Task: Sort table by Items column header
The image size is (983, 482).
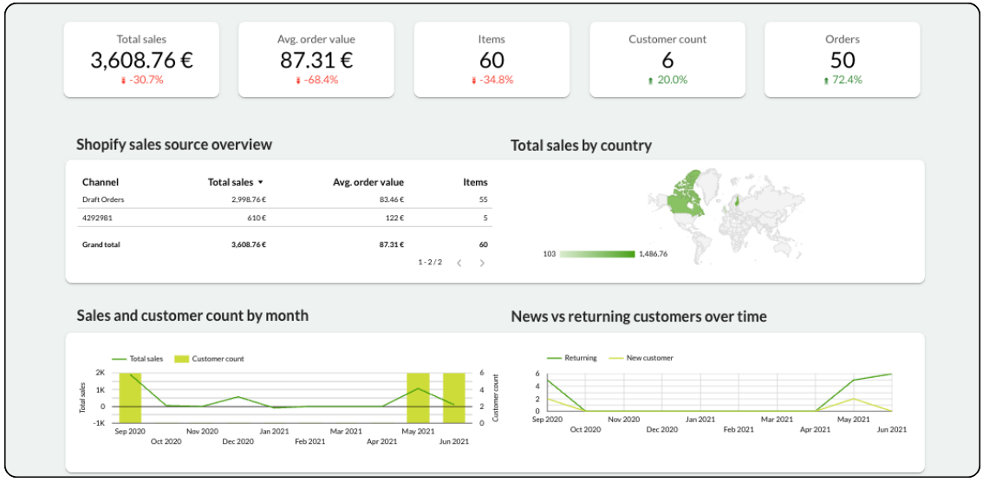Action: click(x=475, y=183)
